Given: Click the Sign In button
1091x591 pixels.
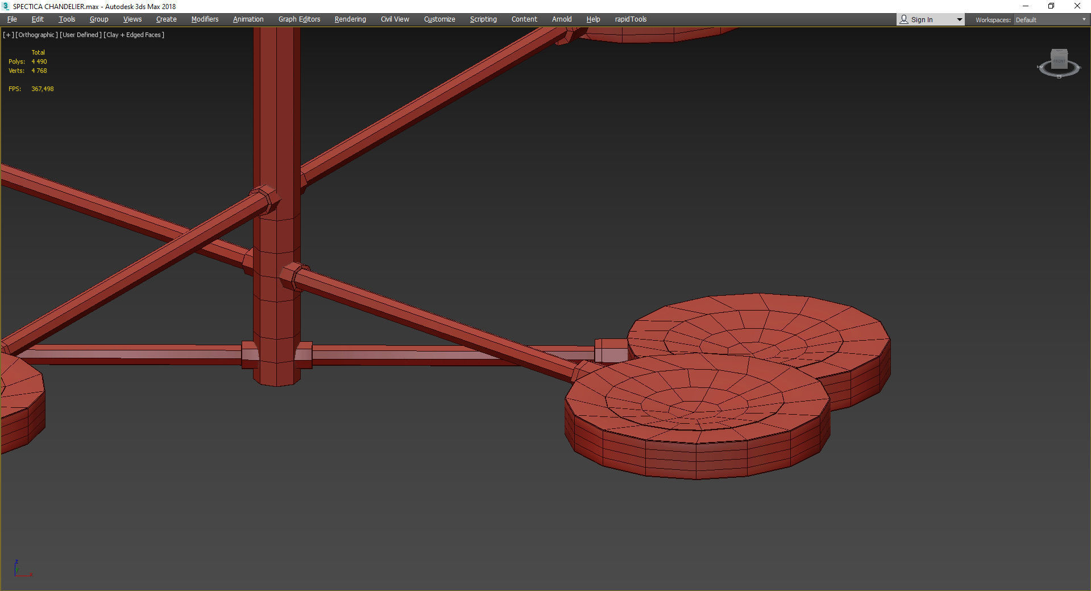Looking at the screenshot, I should 922,20.
